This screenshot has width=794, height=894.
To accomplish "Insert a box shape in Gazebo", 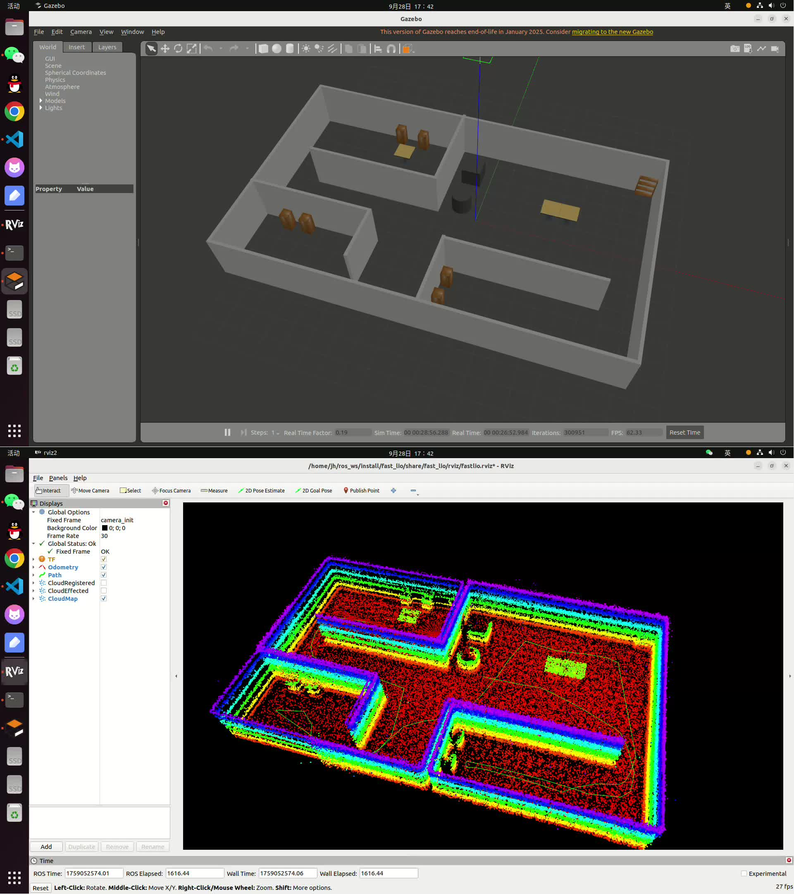I will click(x=263, y=48).
